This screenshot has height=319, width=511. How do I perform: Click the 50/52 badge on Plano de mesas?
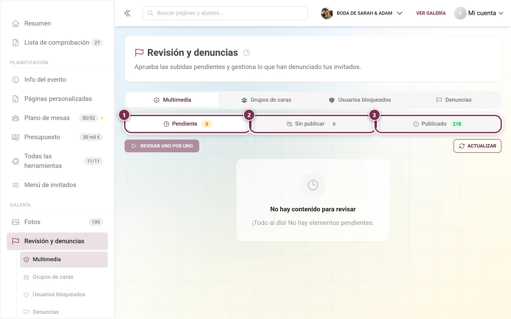coord(89,118)
